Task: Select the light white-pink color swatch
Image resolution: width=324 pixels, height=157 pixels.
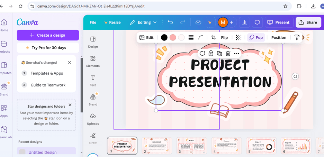Action: [x=181, y=38]
